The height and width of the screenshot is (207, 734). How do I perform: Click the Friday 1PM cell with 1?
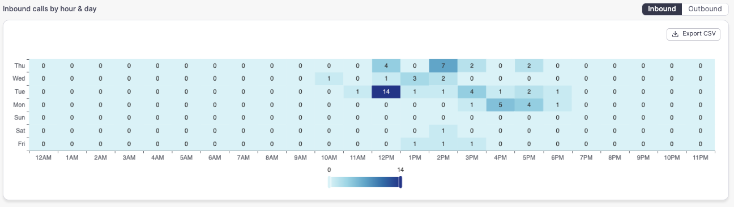click(415, 143)
